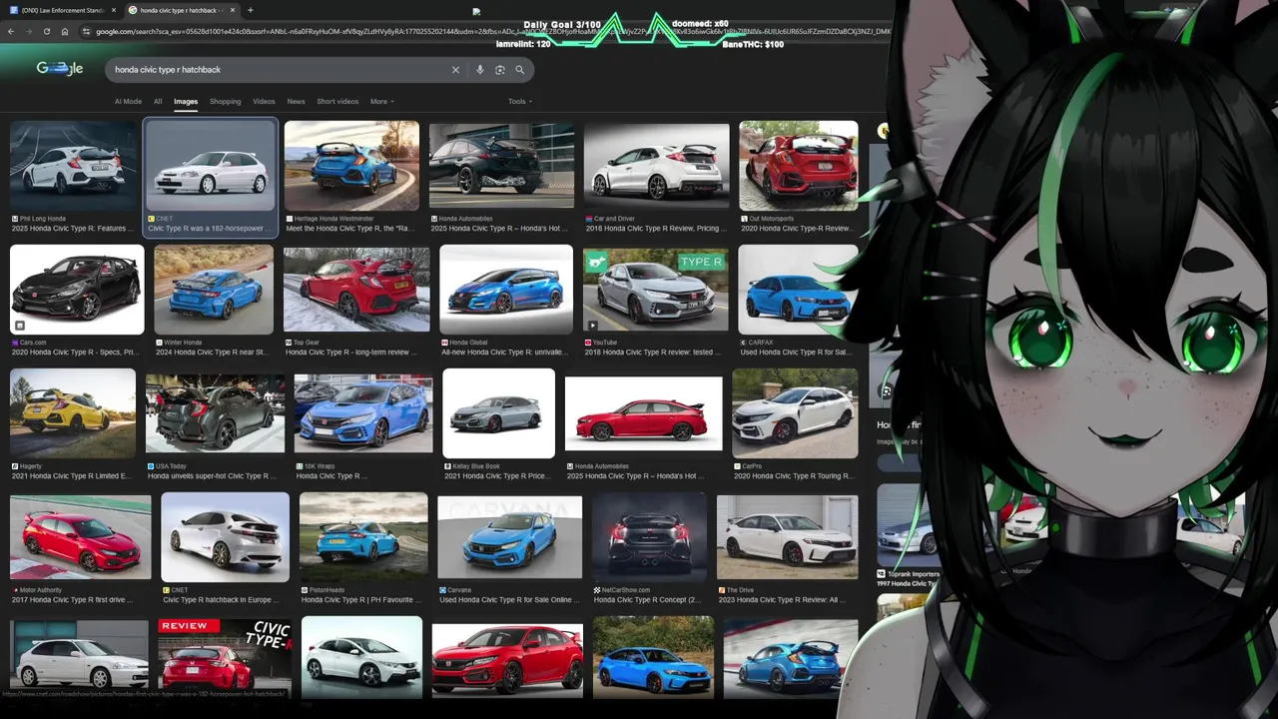Open The Drive 2023 white Civic image
1278x719 pixels.
click(x=787, y=537)
